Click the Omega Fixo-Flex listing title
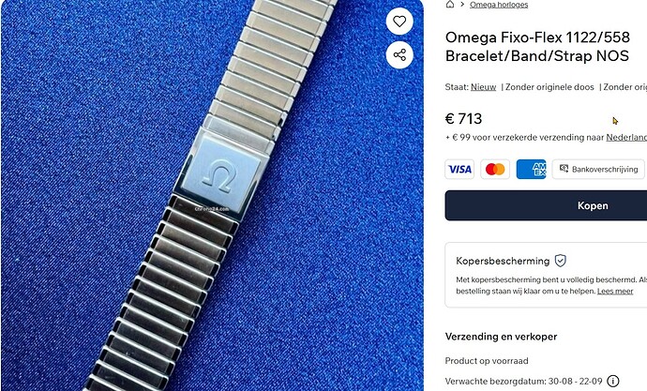This screenshot has width=647, height=391. tap(537, 47)
